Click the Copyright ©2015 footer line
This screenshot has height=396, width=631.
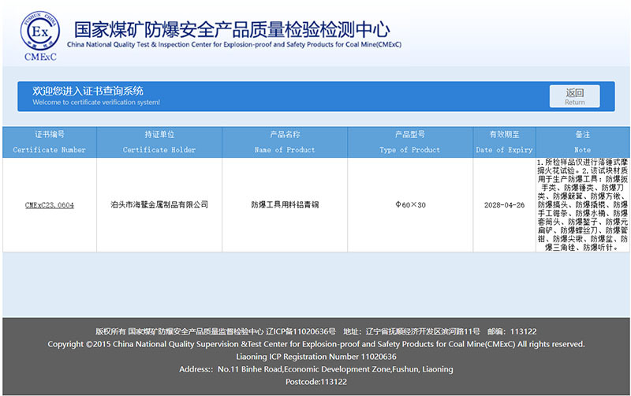tap(316, 344)
